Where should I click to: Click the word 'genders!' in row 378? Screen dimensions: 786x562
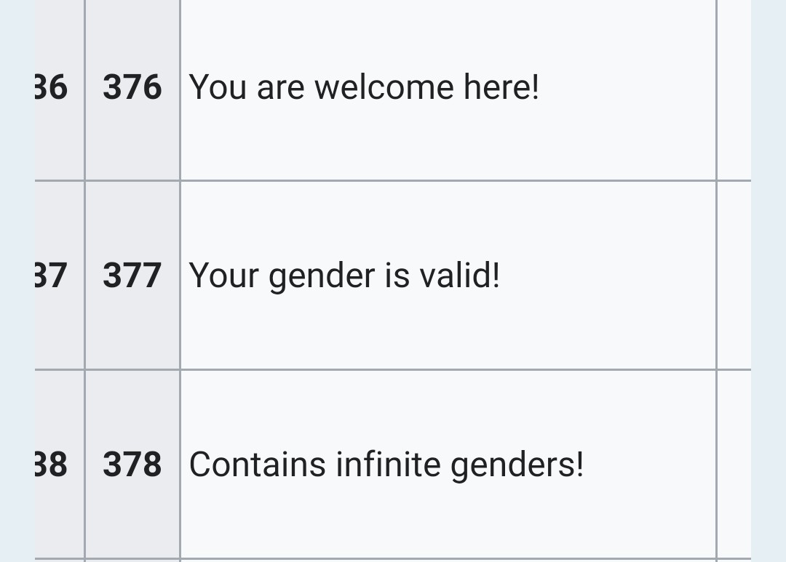coord(517,465)
